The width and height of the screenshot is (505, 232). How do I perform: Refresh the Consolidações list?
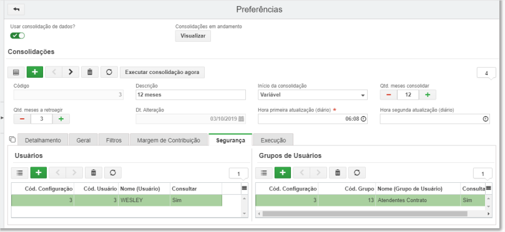tap(109, 72)
